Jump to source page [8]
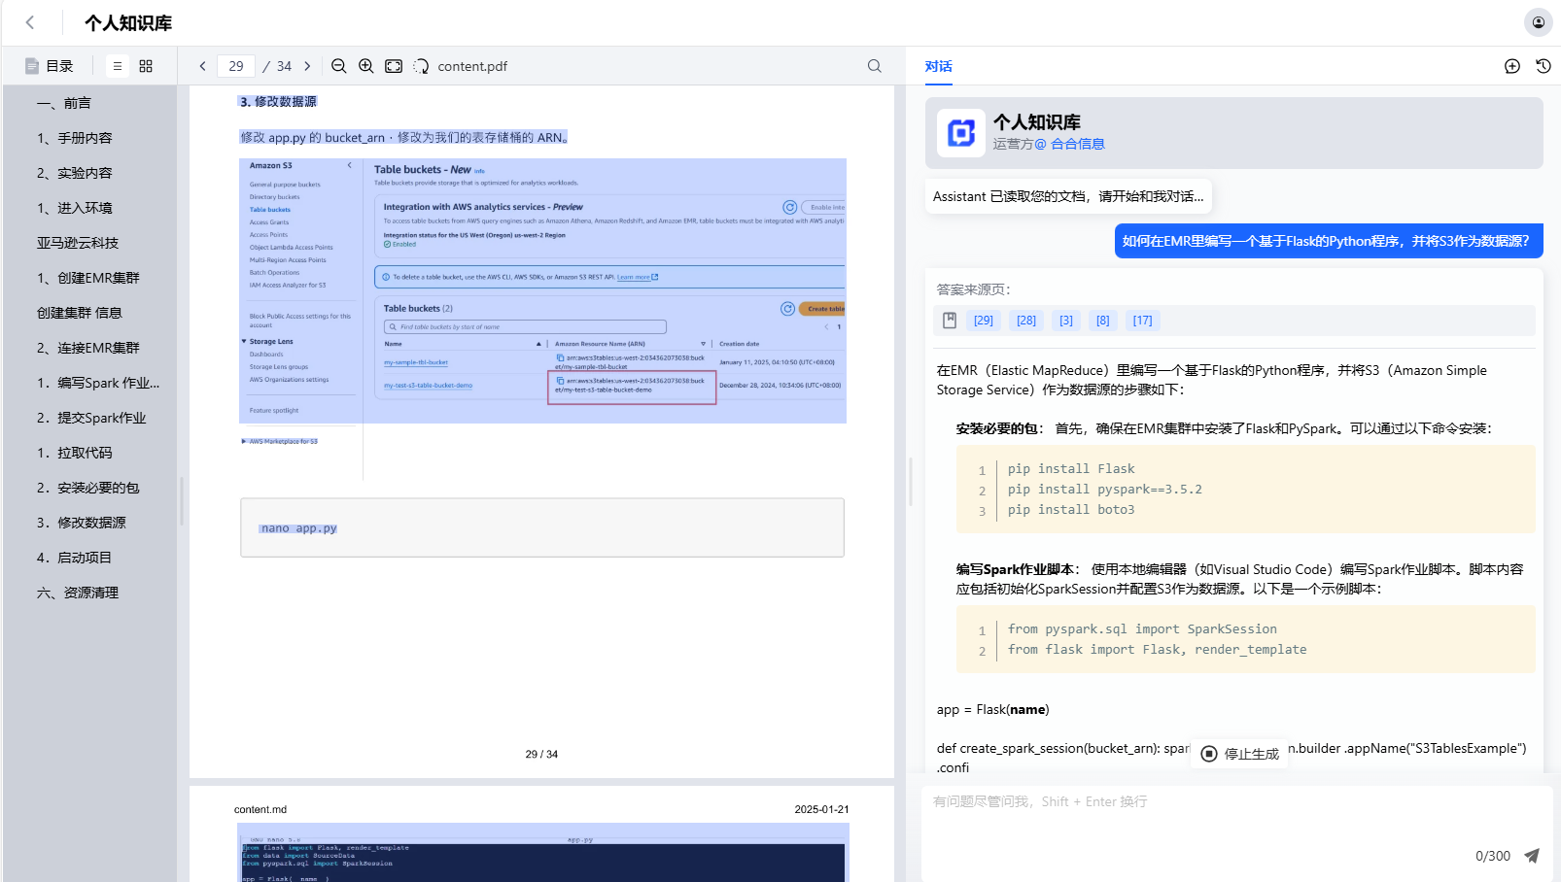 1103,321
